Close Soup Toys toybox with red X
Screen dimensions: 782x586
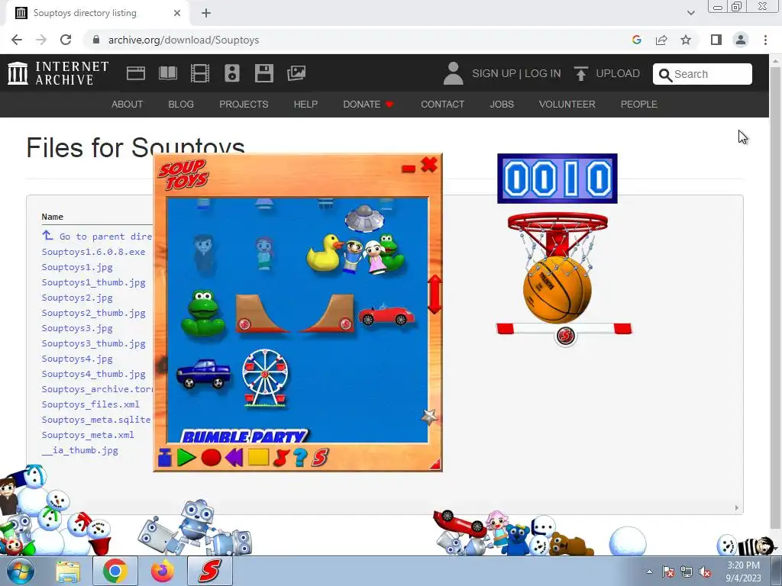tap(429, 165)
